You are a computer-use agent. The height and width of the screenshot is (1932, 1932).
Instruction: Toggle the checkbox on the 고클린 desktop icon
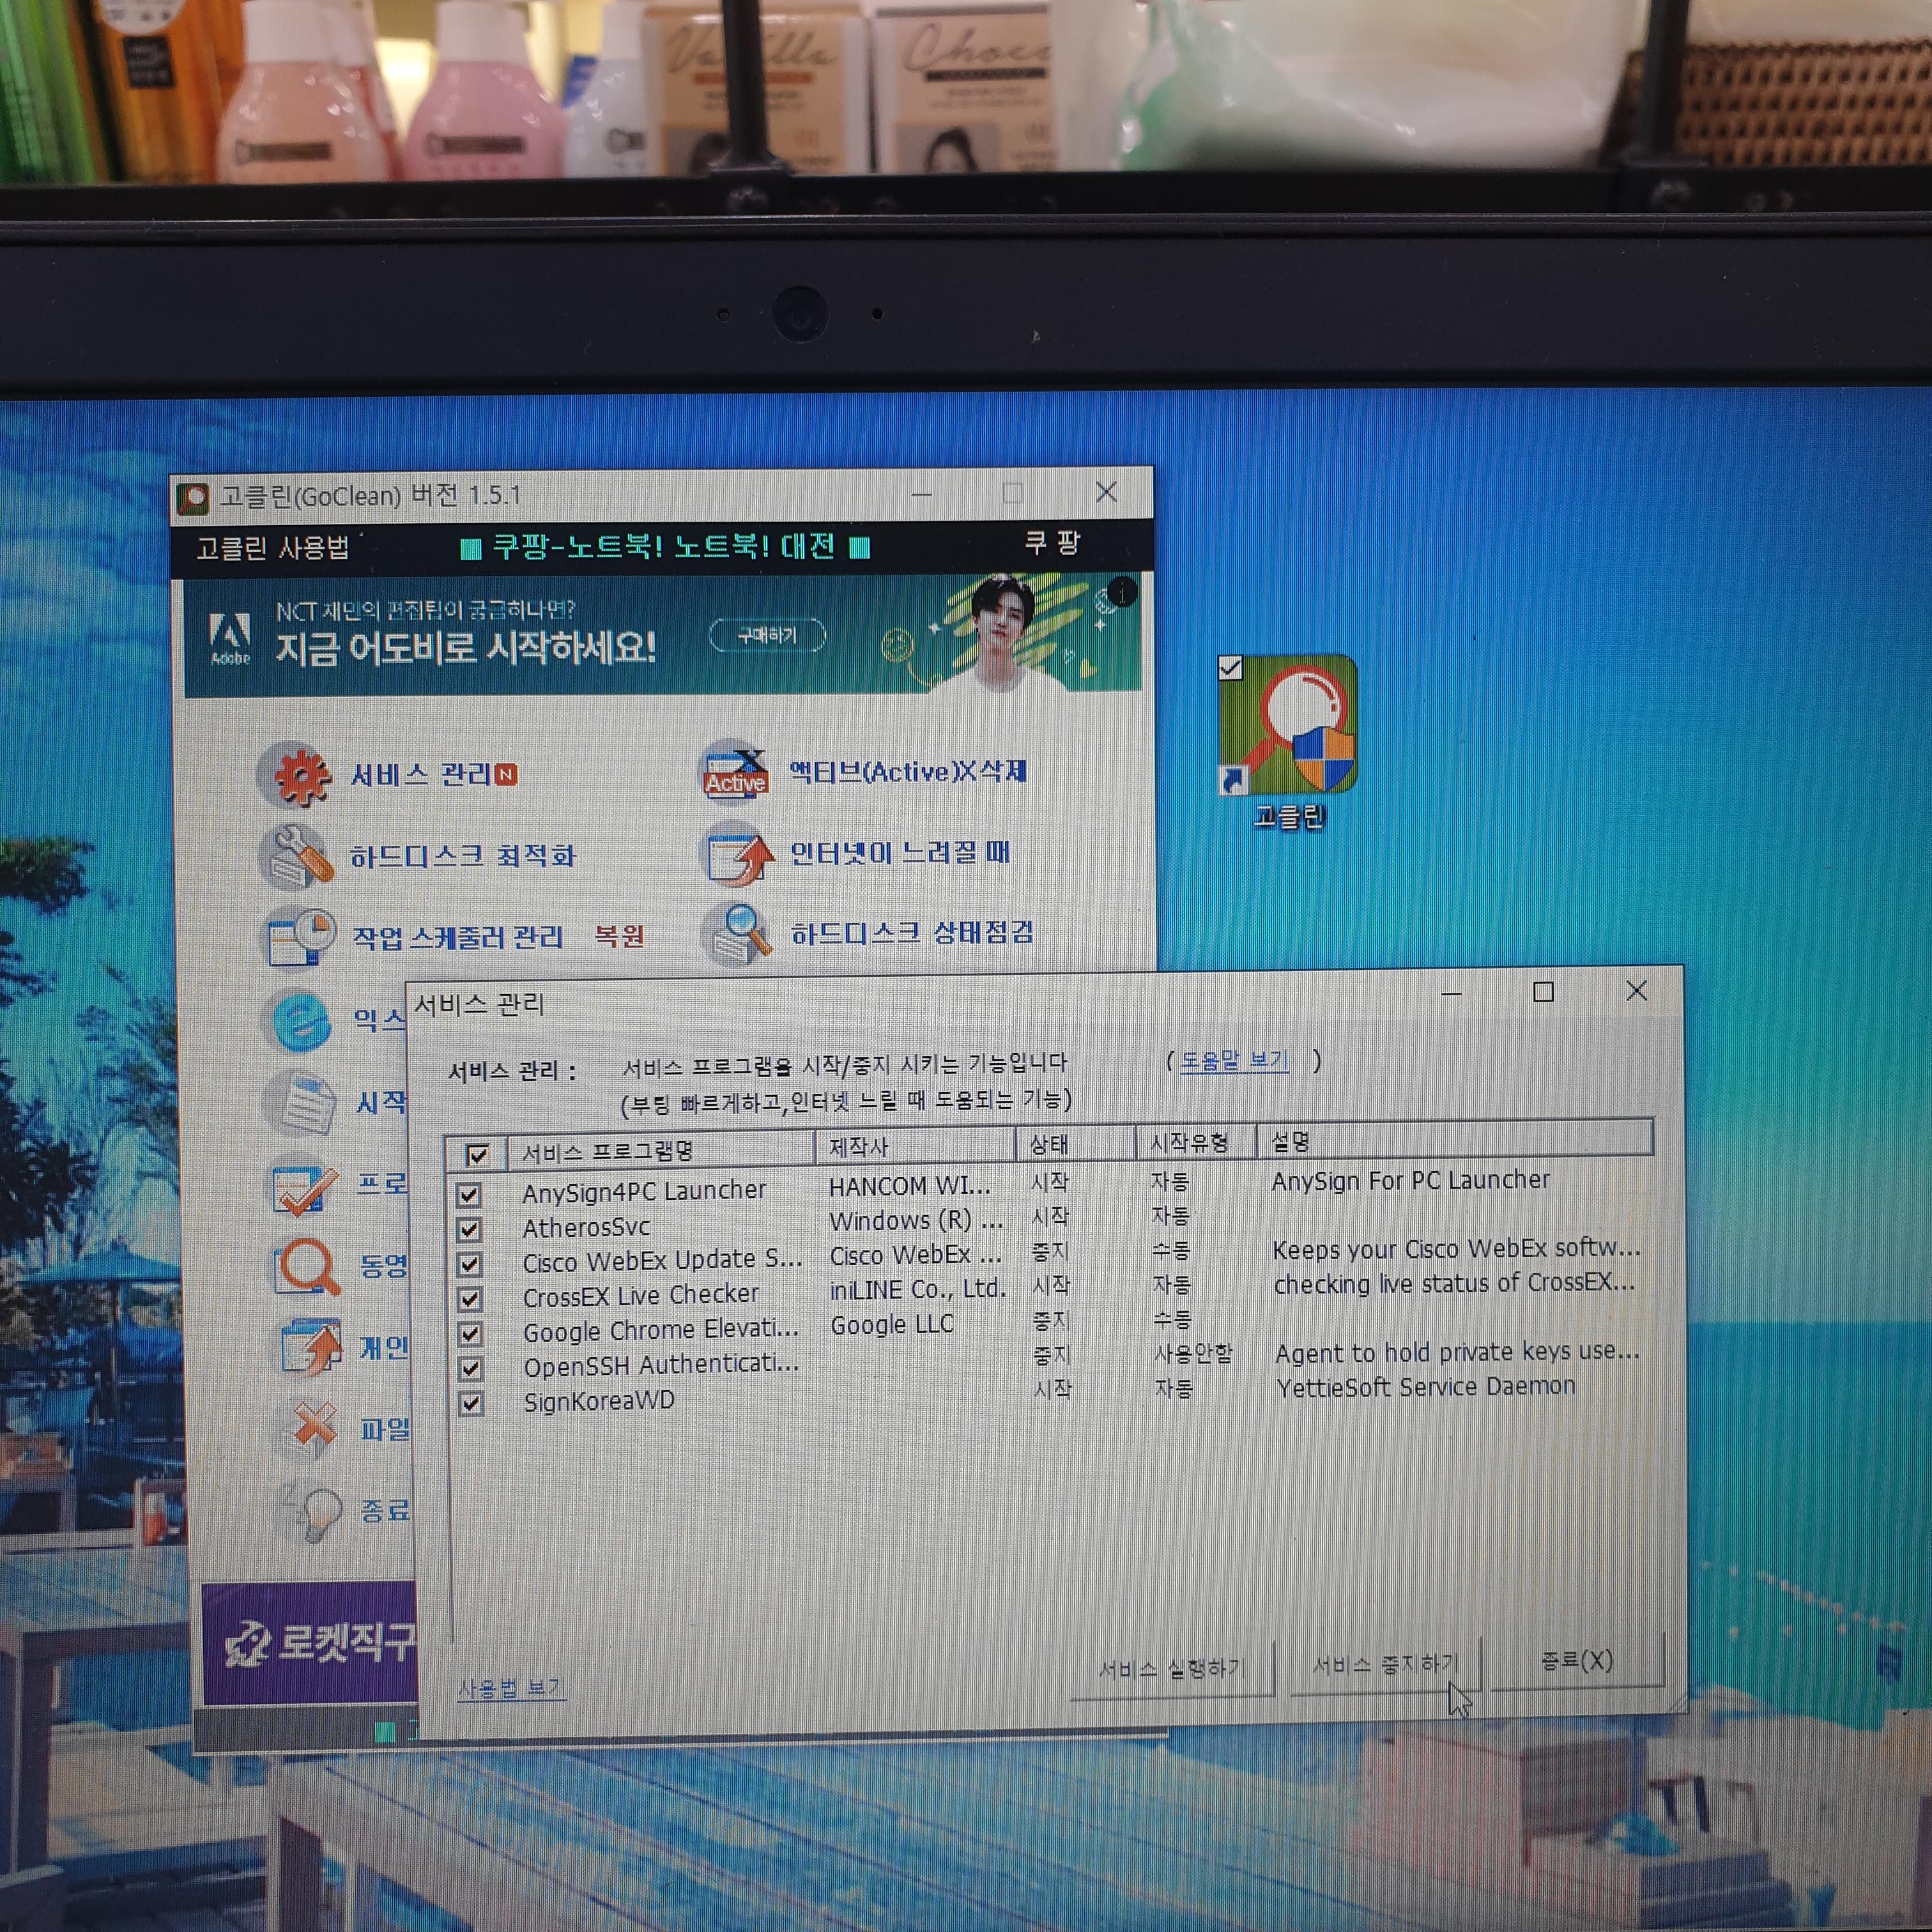click(1230, 668)
